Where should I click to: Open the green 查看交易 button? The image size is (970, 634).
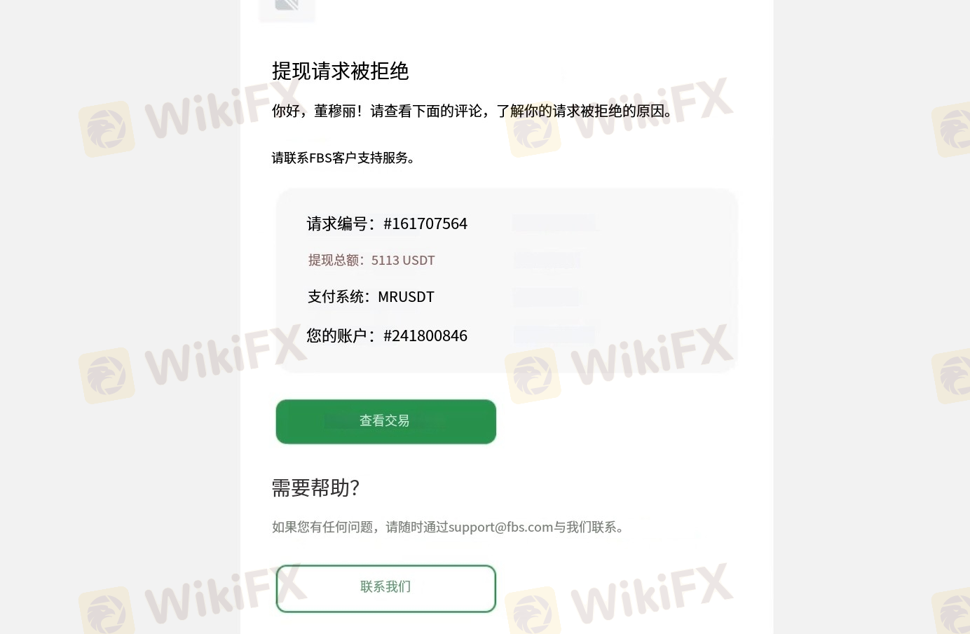(385, 421)
